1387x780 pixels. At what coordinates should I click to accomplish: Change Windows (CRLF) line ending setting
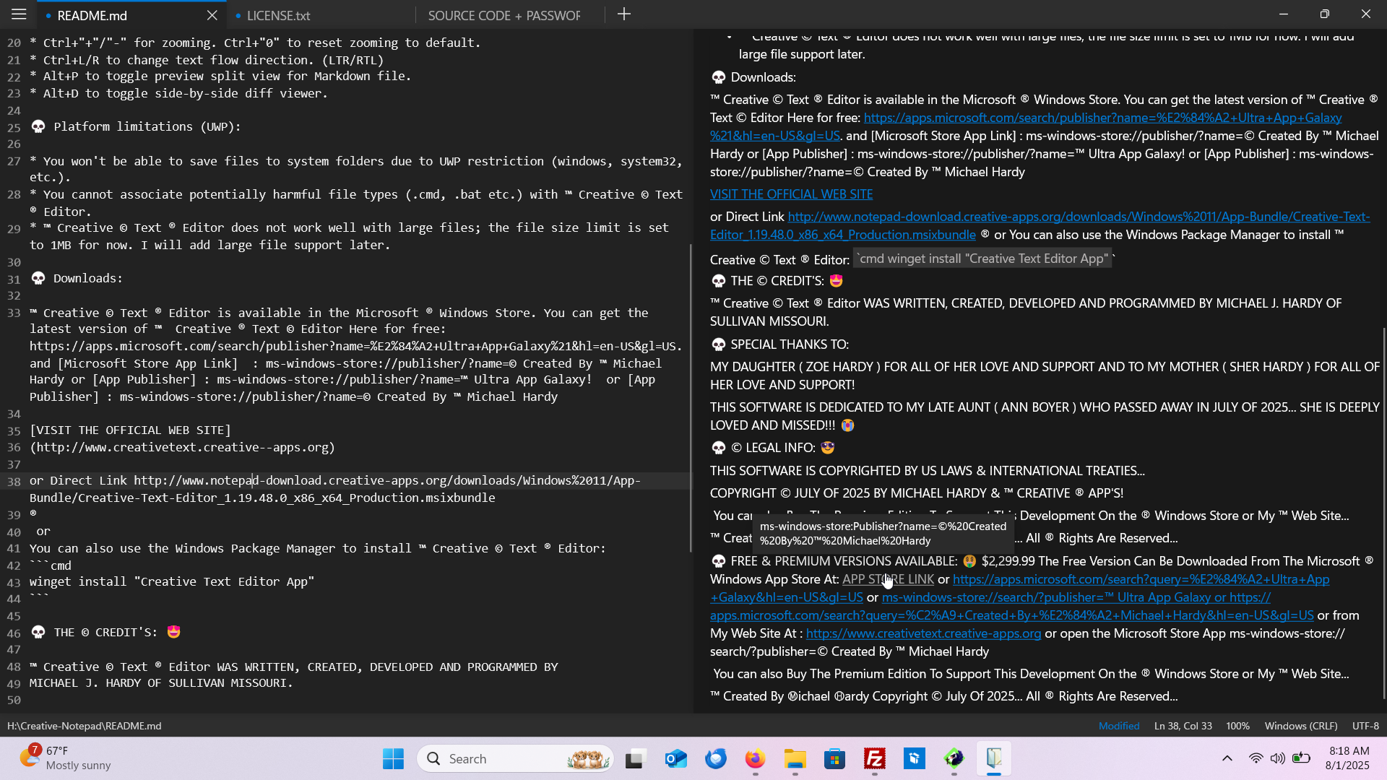pyautogui.click(x=1300, y=726)
